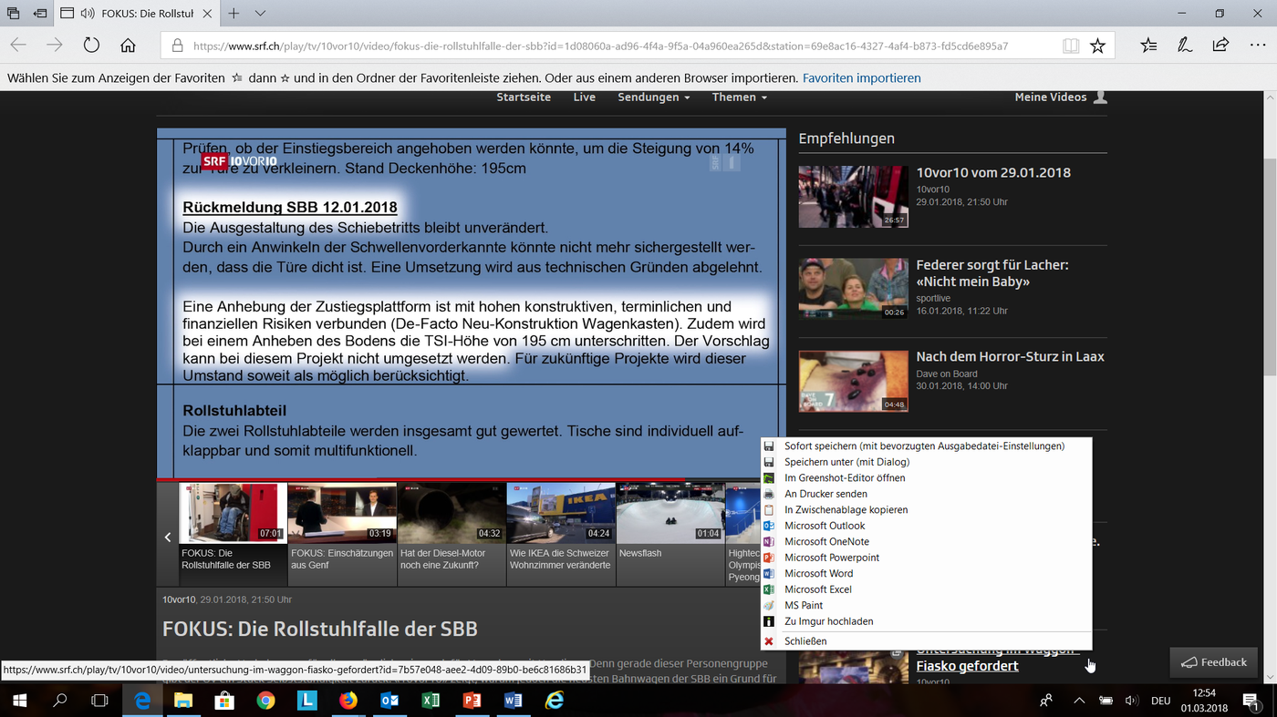Click Schließen in Greenshot menu

pos(926,641)
